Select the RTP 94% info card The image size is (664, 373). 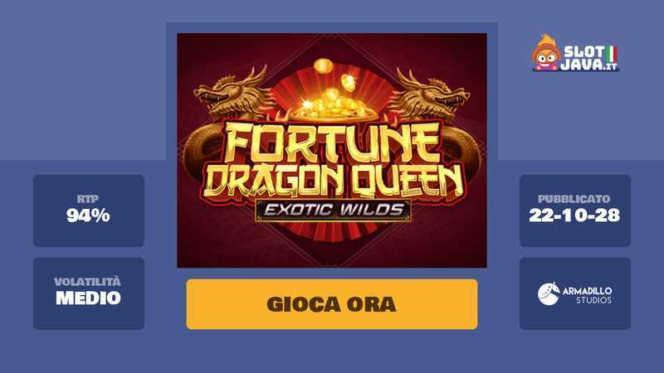pyautogui.click(x=89, y=211)
